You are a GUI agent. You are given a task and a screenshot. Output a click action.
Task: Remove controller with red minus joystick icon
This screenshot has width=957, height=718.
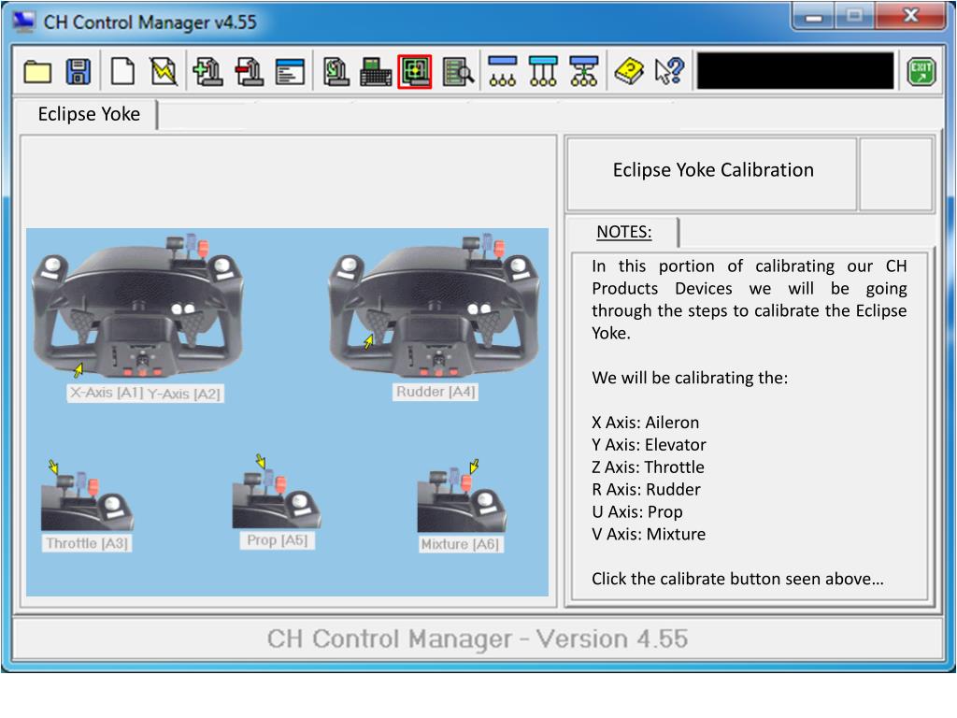(x=249, y=71)
